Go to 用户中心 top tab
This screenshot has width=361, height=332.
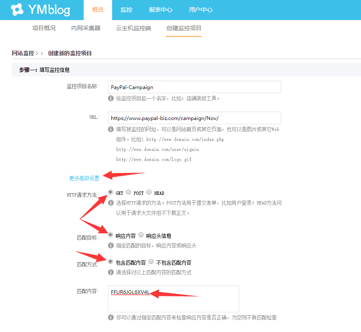[x=201, y=10]
